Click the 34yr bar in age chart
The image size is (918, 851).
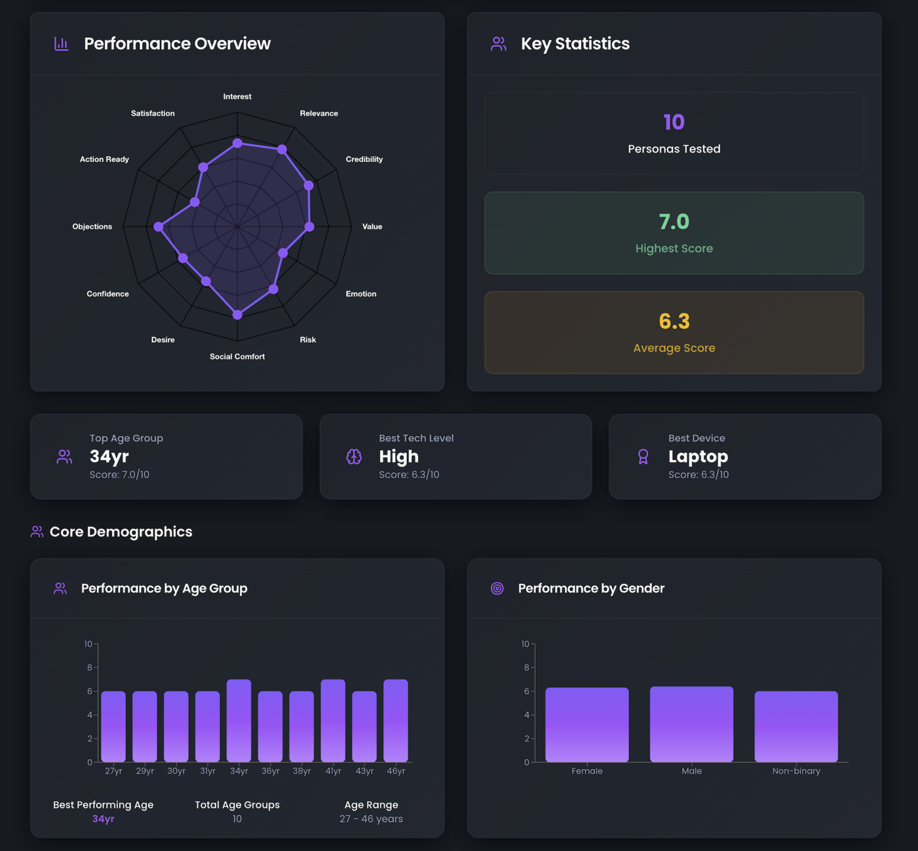coord(239,721)
